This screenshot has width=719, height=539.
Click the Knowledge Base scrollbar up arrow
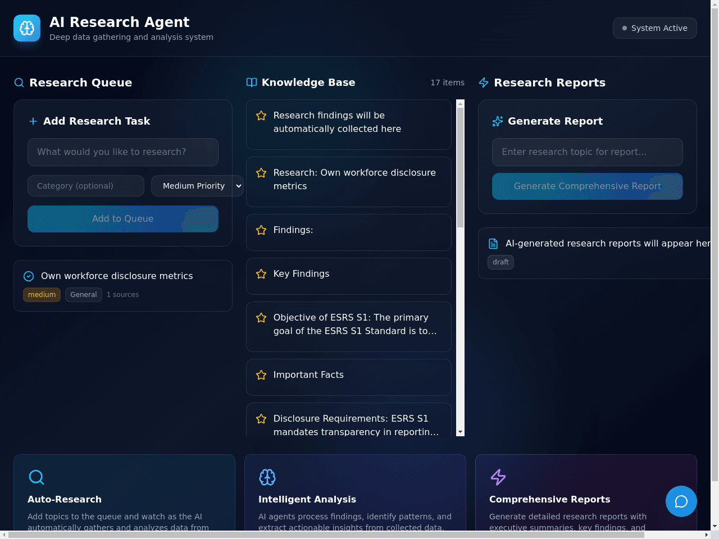461,103
